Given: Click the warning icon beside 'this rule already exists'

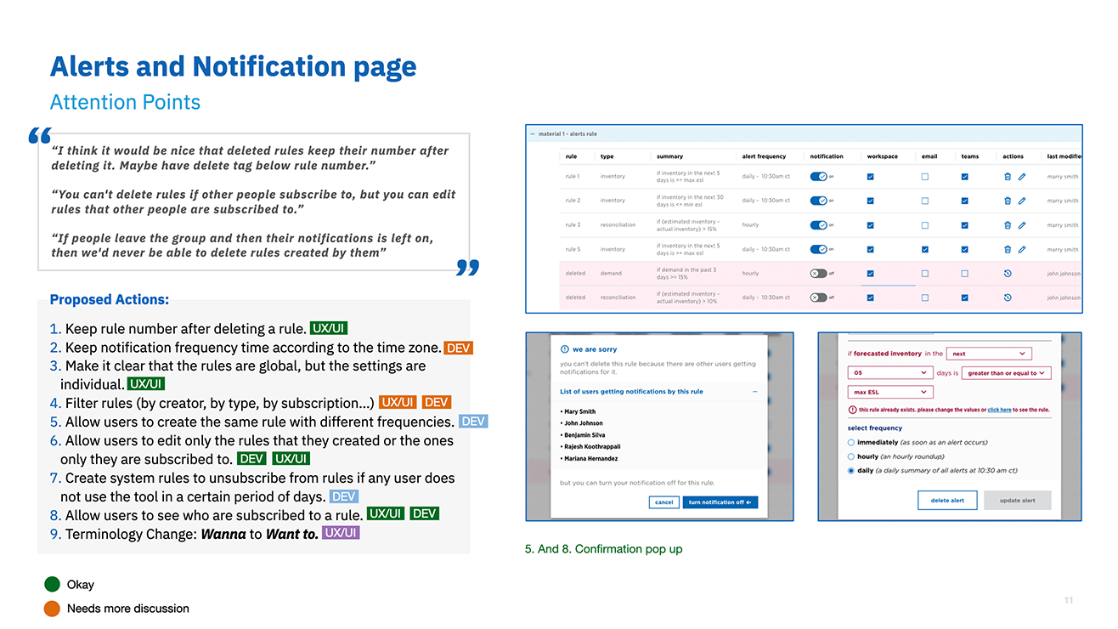Looking at the screenshot, I should 852,410.
